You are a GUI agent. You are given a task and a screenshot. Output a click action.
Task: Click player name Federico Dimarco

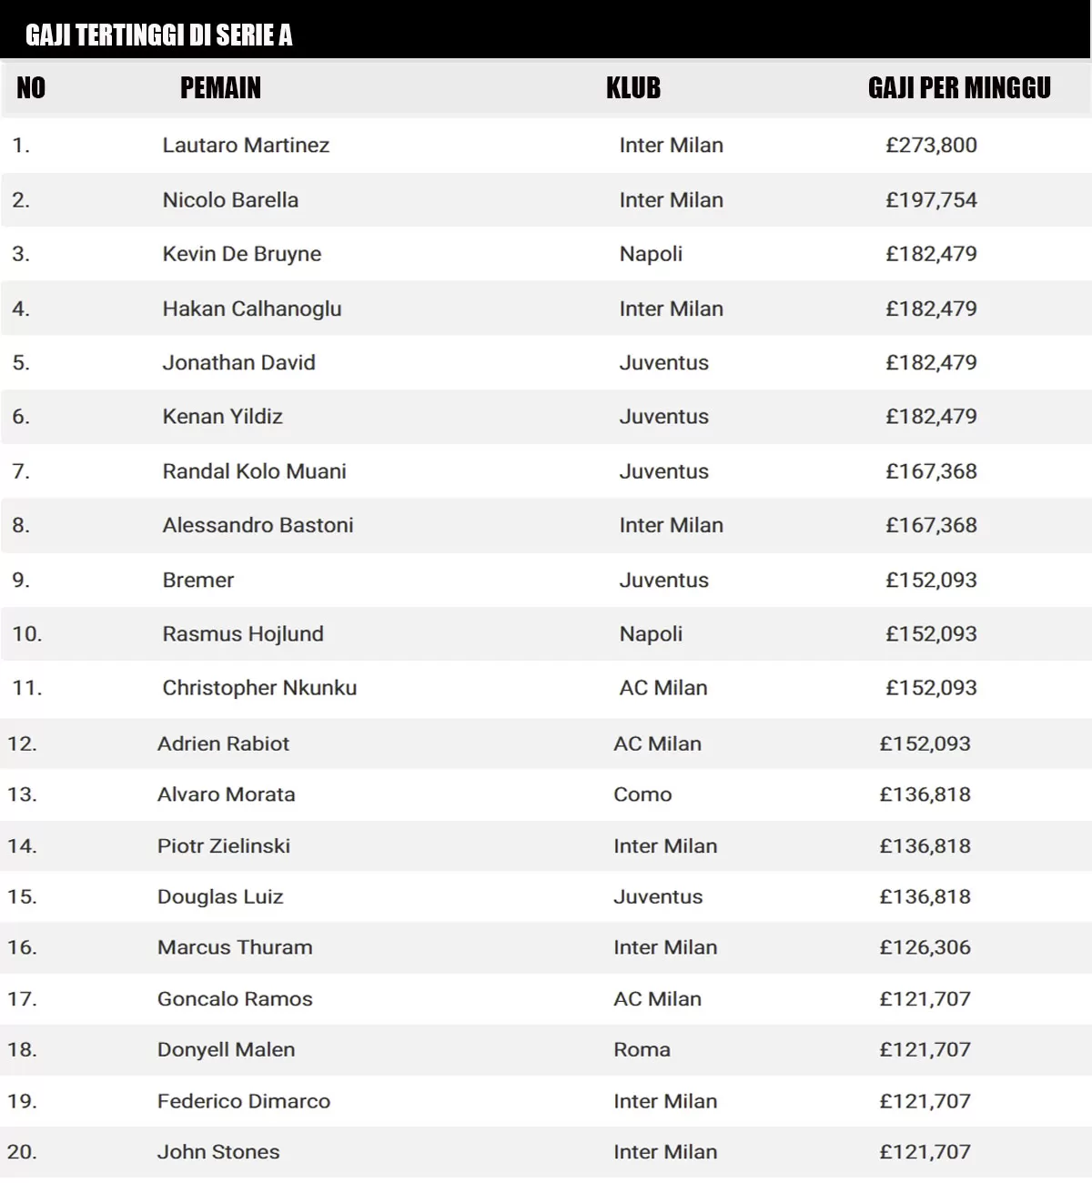click(244, 1101)
